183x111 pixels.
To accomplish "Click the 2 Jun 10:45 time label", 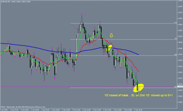I will (66, 110).
